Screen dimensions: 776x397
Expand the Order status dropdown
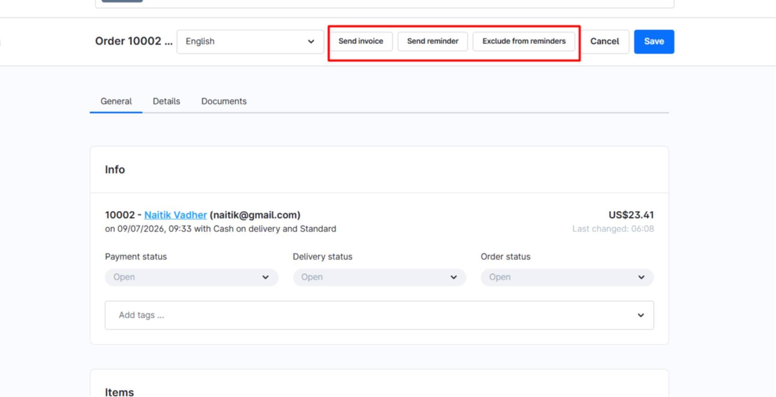click(567, 277)
